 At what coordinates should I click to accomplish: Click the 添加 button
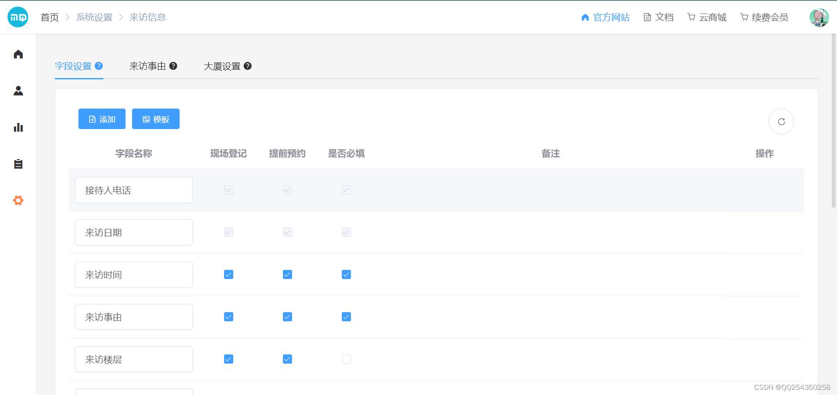pyautogui.click(x=102, y=119)
